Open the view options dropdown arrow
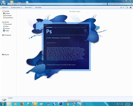The height and width of the screenshot is (106, 133). click(x=123, y=8)
